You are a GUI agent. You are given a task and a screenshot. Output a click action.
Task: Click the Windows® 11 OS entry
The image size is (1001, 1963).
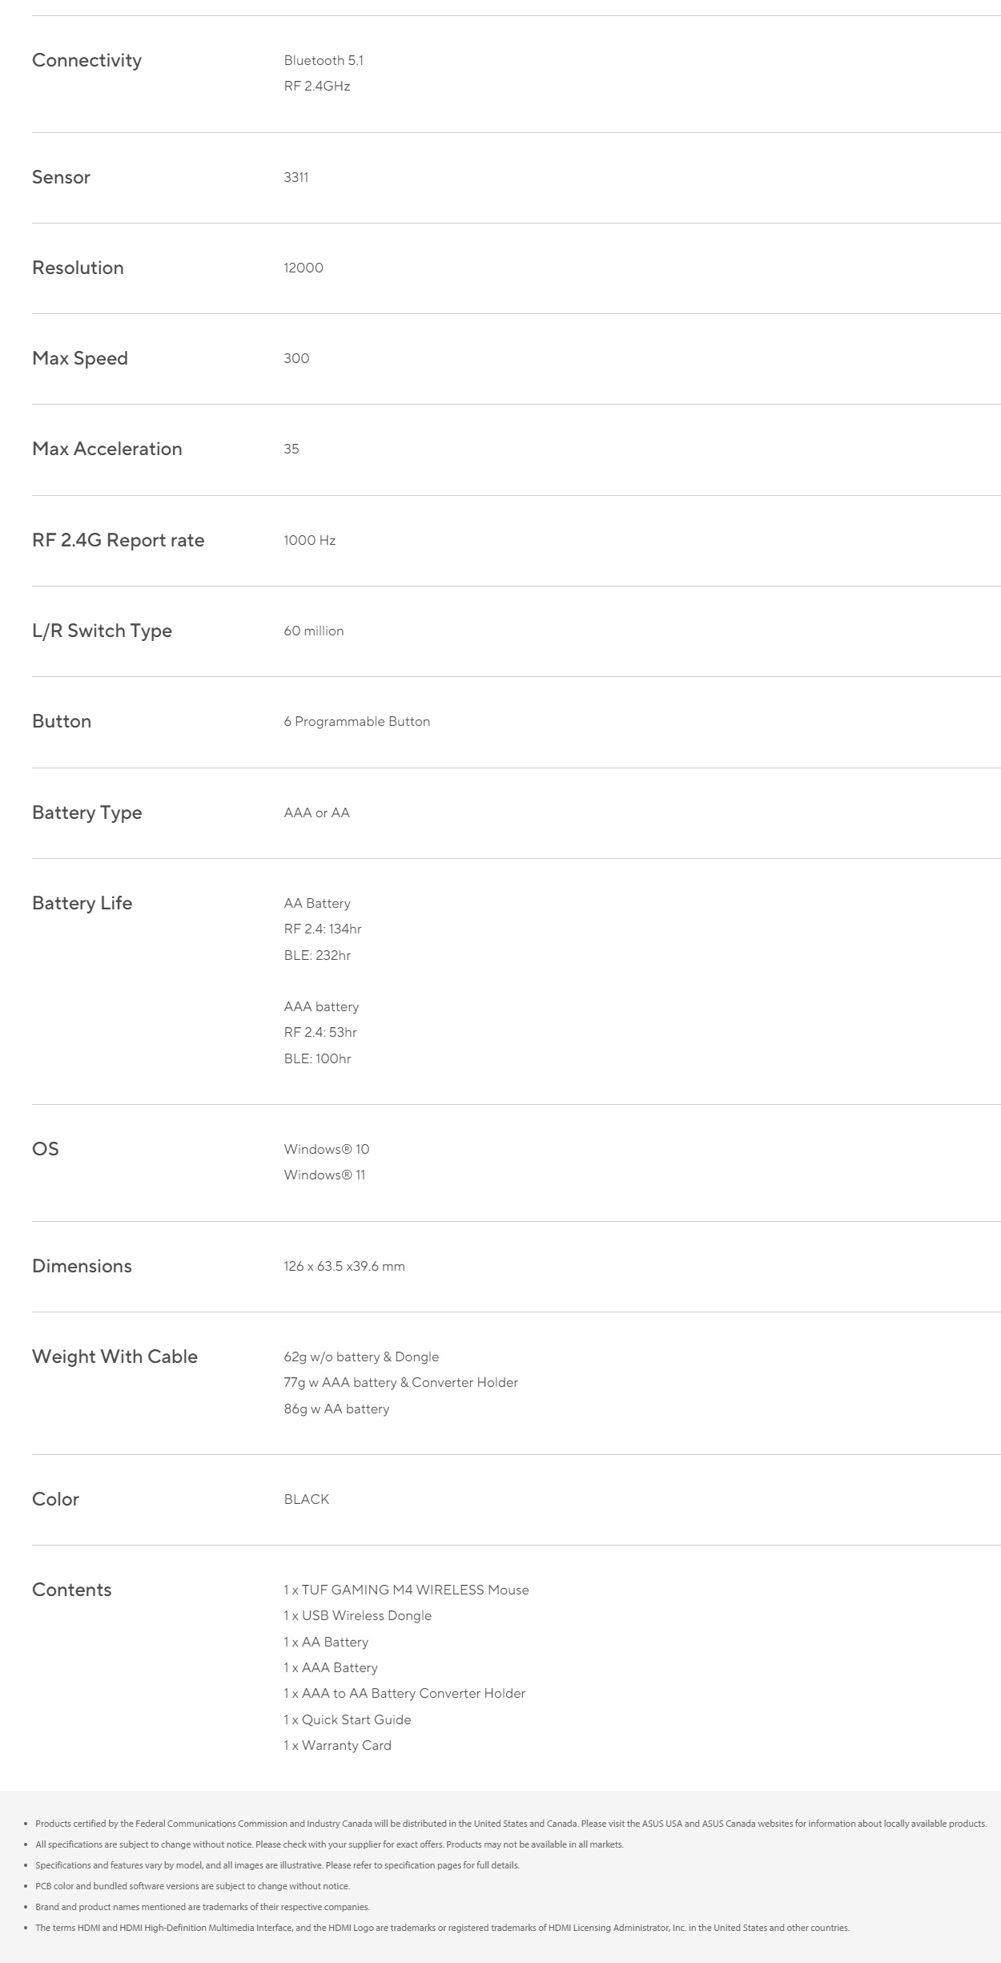pos(324,1175)
